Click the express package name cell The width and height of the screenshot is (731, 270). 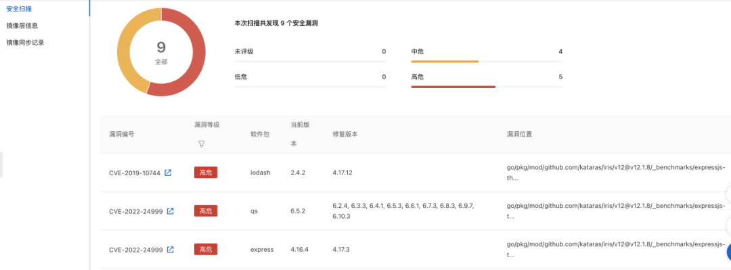[x=262, y=250]
